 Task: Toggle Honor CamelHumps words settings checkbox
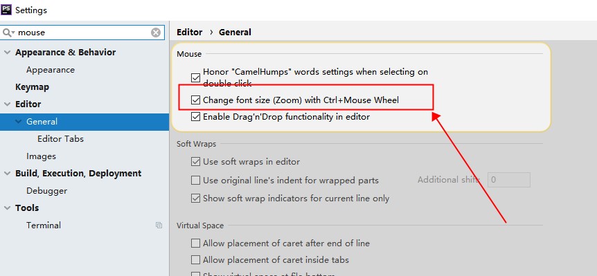195,77
